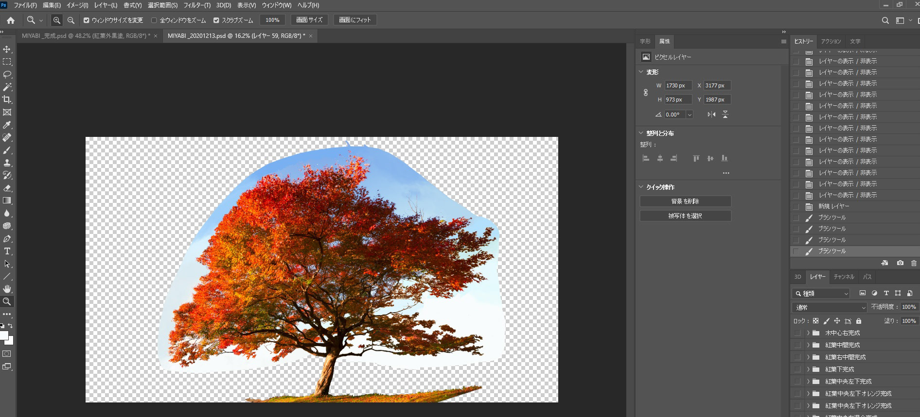Collapse the 整列と分布 section

(641, 133)
